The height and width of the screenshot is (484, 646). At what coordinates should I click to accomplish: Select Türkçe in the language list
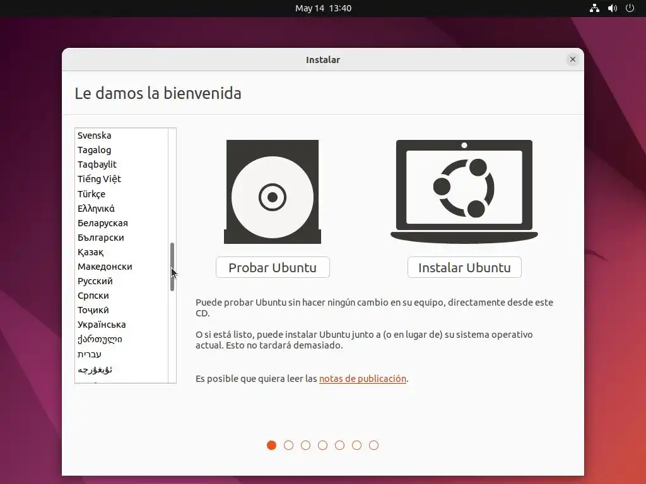click(x=122, y=194)
